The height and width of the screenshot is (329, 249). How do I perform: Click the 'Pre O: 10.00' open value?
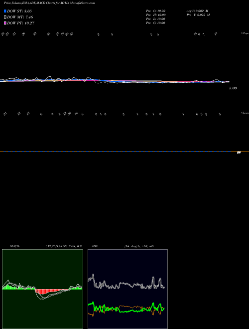pyautogui.click(x=156, y=11)
